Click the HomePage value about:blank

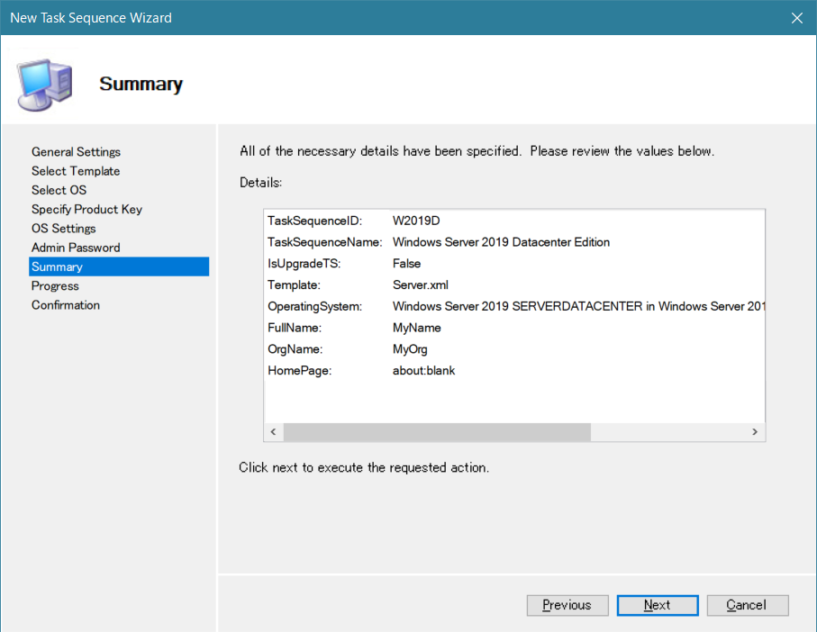pyautogui.click(x=423, y=370)
